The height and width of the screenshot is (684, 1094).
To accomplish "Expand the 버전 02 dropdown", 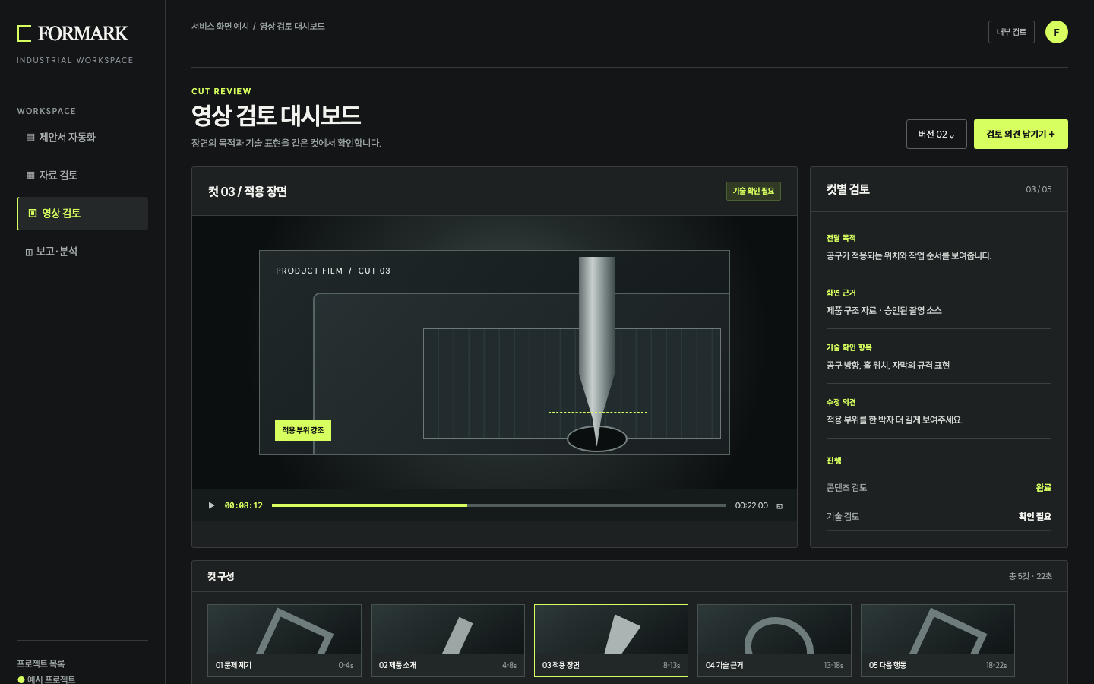I will pos(936,135).
